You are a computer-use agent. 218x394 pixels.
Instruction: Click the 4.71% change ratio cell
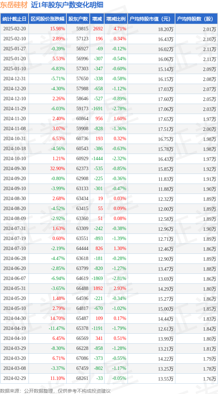click(x=120, y=29)
